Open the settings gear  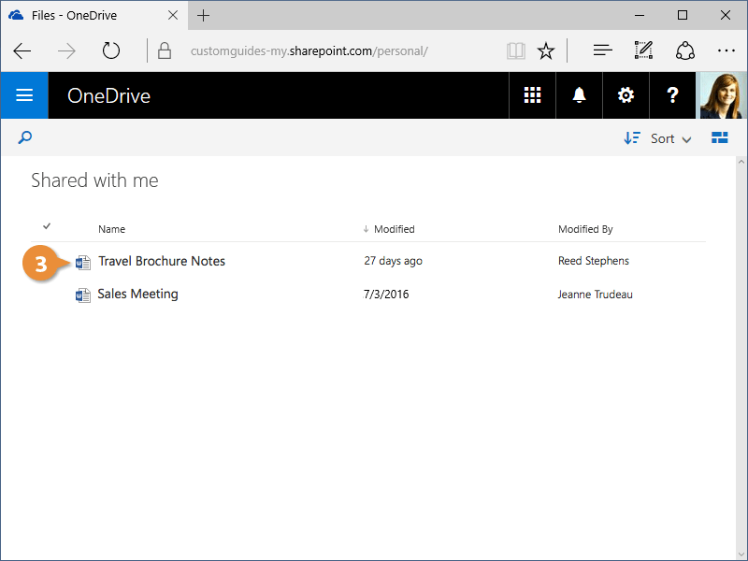pos(626,95)
